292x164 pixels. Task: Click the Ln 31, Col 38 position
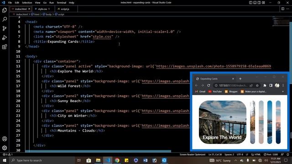pos(215,154)
